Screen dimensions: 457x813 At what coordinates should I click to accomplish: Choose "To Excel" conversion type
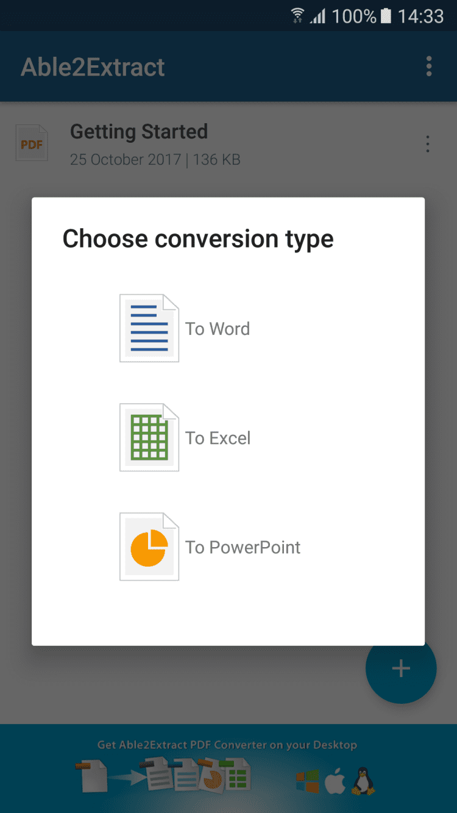[x=218, y=438]
